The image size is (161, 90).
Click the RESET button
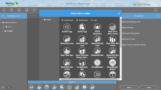point(149,87)
